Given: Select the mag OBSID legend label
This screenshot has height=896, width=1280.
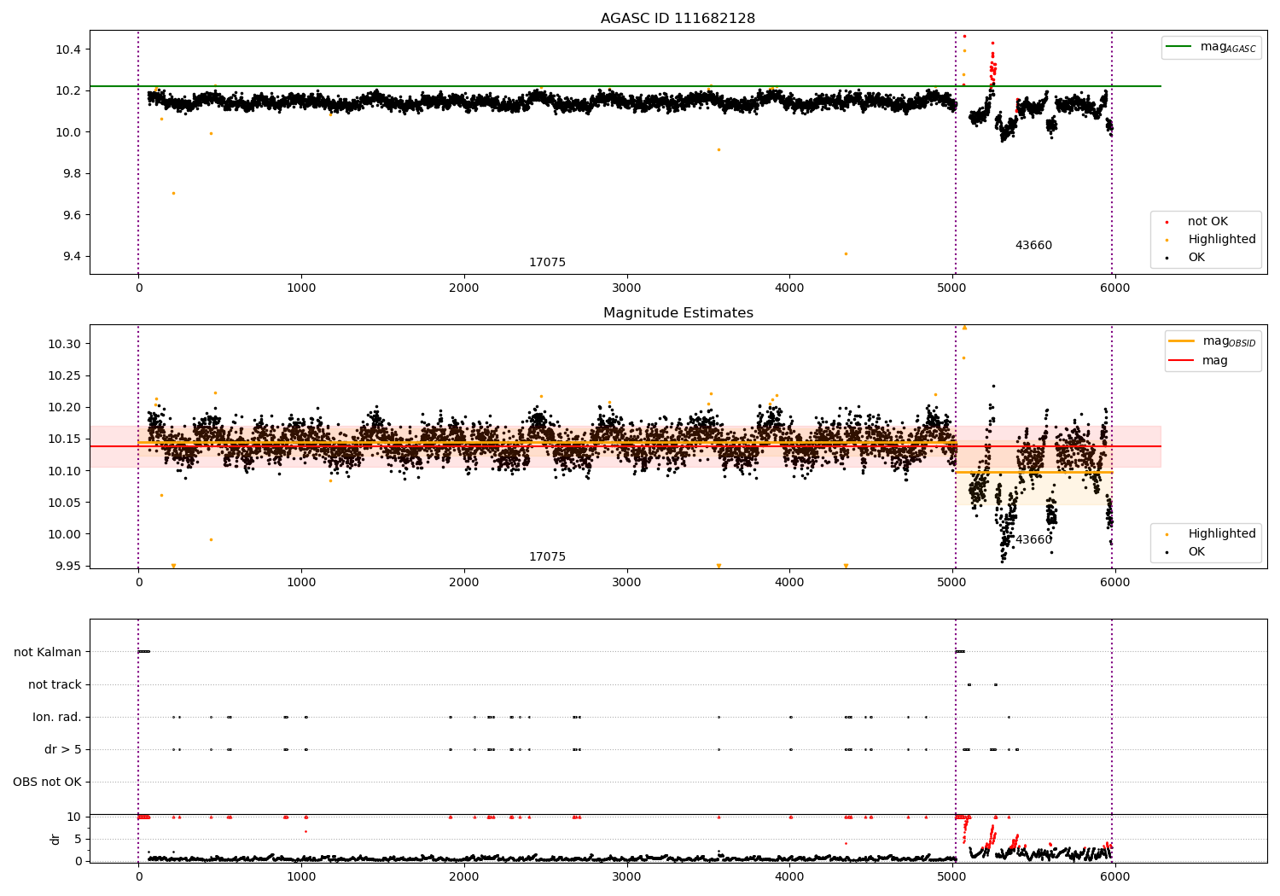Looking at the screenshot, I should coord(1229,341).
